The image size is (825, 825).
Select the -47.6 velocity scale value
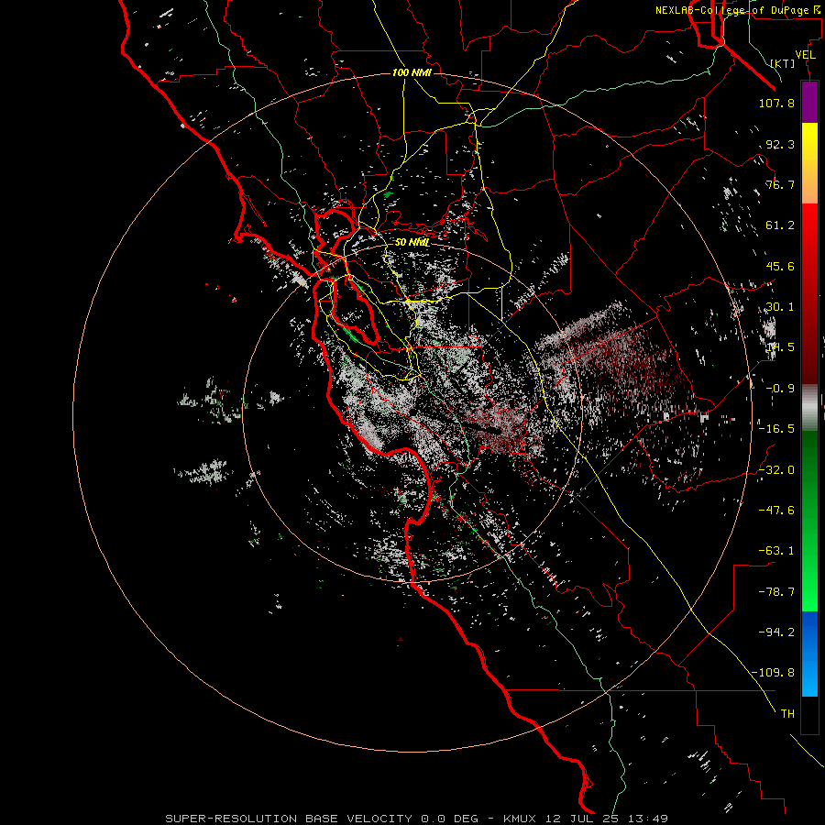[776, 511]
